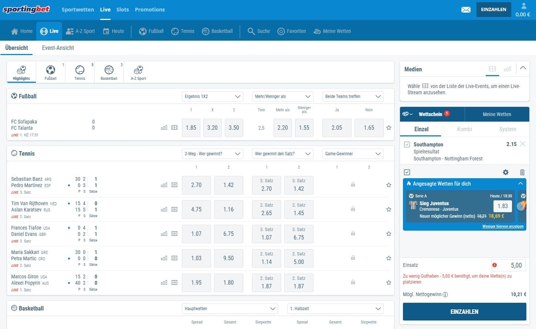Image resolution: width=536 pixels, height=329 pixels.
Task: Open scoreboard icon for Giron vs Popyrin
Action: click(x=174, y=282)
